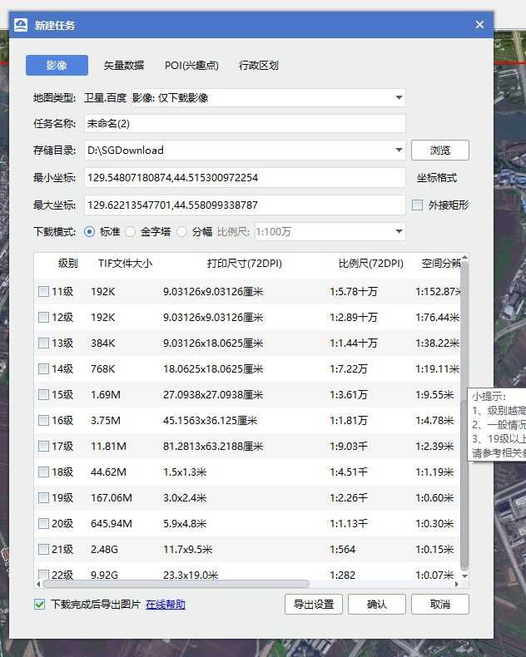Check the 14级 level checkbox
The image size is (526, 657).
[43, 368]
